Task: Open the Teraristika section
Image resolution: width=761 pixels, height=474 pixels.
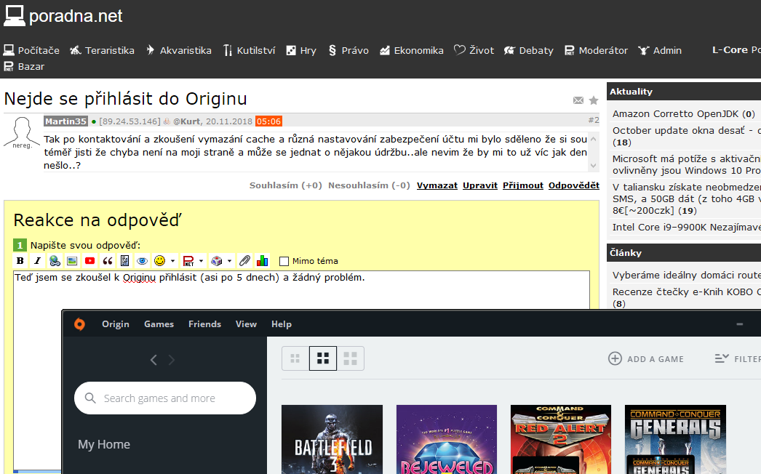Action: pyautogui.click(x=102, y=50)
